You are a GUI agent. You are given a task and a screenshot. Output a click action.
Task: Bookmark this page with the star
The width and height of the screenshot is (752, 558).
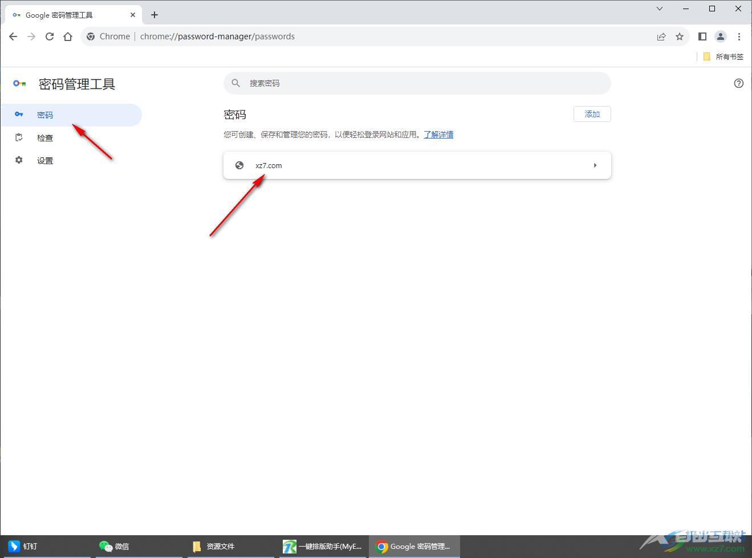point(680,36)
